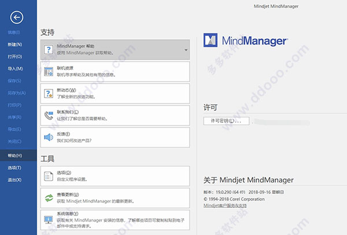Click the 选项 document icon under 工具
This screenshot has width=347, height=235.
coord(49,176)
